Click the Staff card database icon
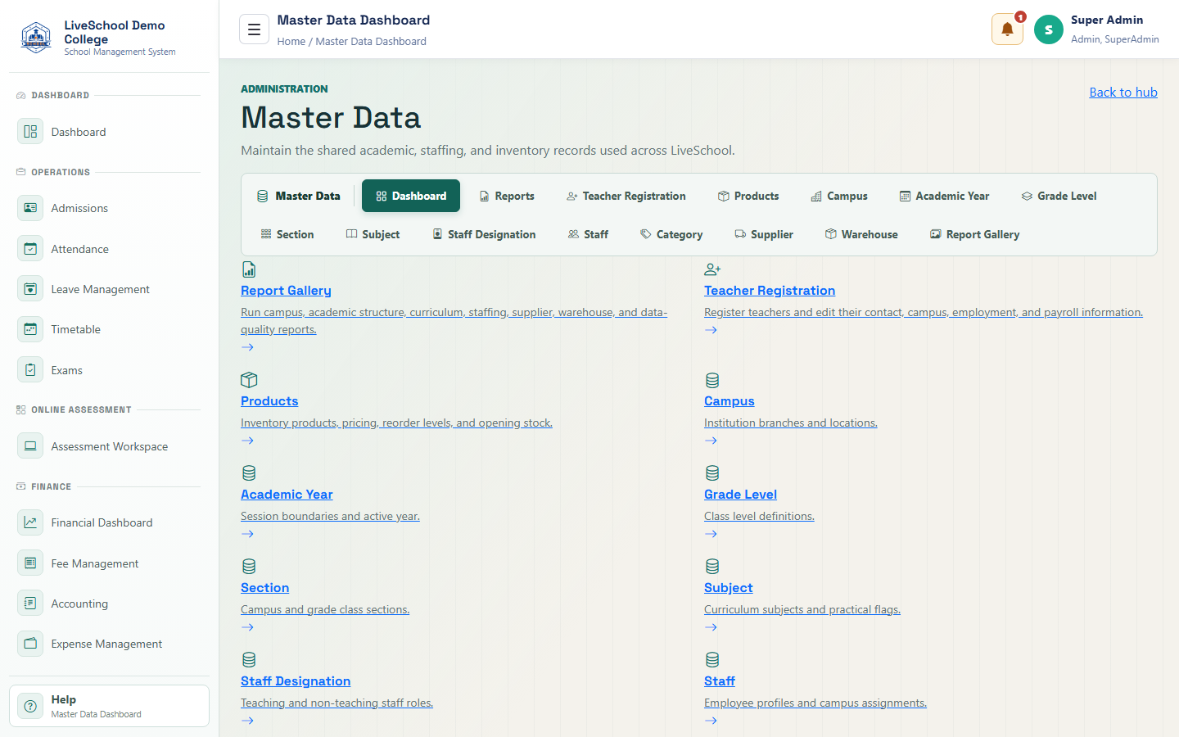The height and width of the screenshot is (737, 1179). (x=712, y=660)
